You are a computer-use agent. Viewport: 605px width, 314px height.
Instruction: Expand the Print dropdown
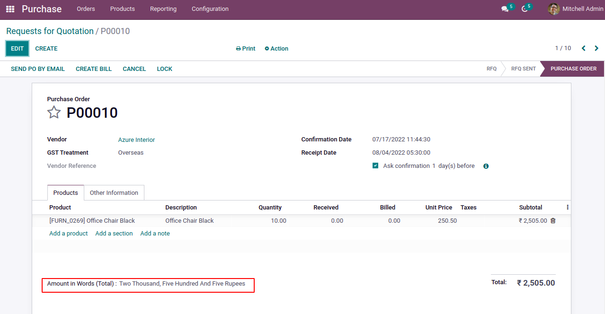pos(246,49)
